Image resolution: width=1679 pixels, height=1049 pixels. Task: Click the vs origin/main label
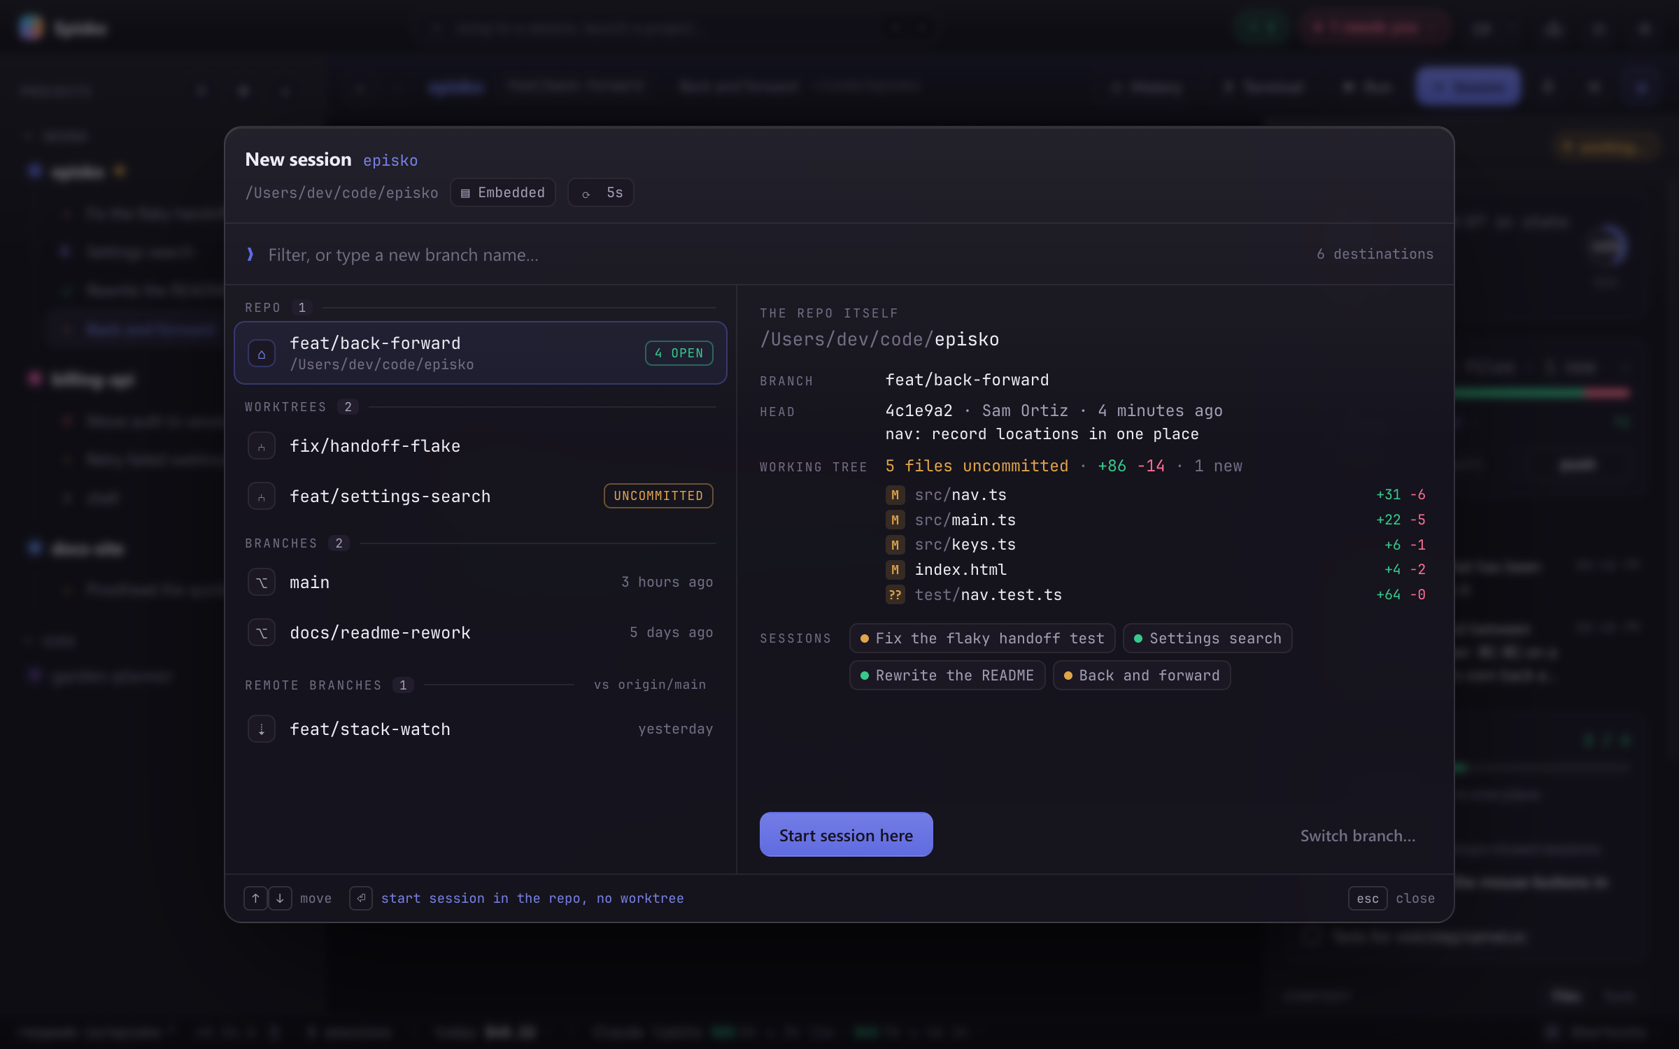coord(650,685)
